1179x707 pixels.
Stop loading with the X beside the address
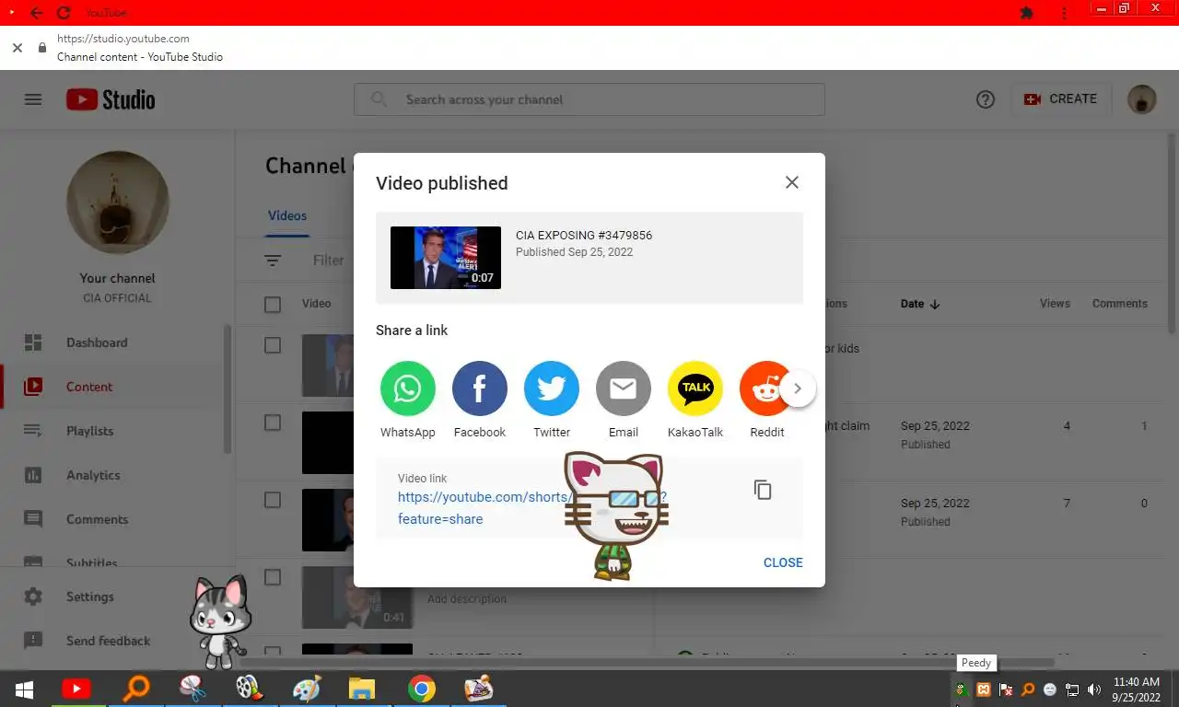pyautogui.click(x=17, y=48)
